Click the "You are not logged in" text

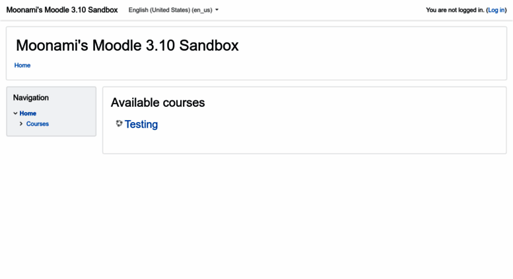[454, 10]
